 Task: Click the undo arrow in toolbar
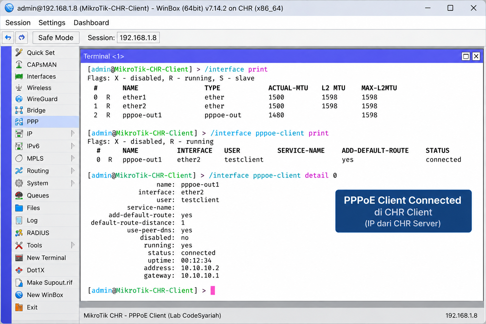coord(8,38)
